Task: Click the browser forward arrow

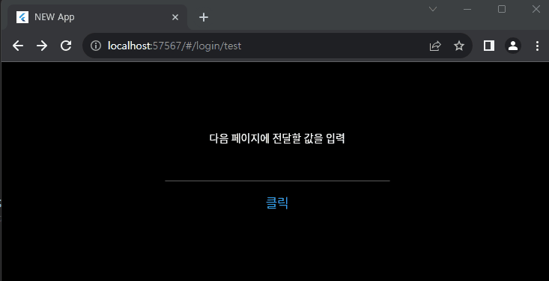Action: 42,46
